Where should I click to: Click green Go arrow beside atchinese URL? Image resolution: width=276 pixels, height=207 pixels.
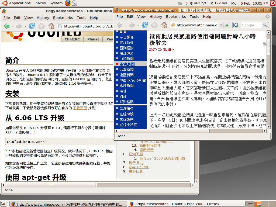227,25
